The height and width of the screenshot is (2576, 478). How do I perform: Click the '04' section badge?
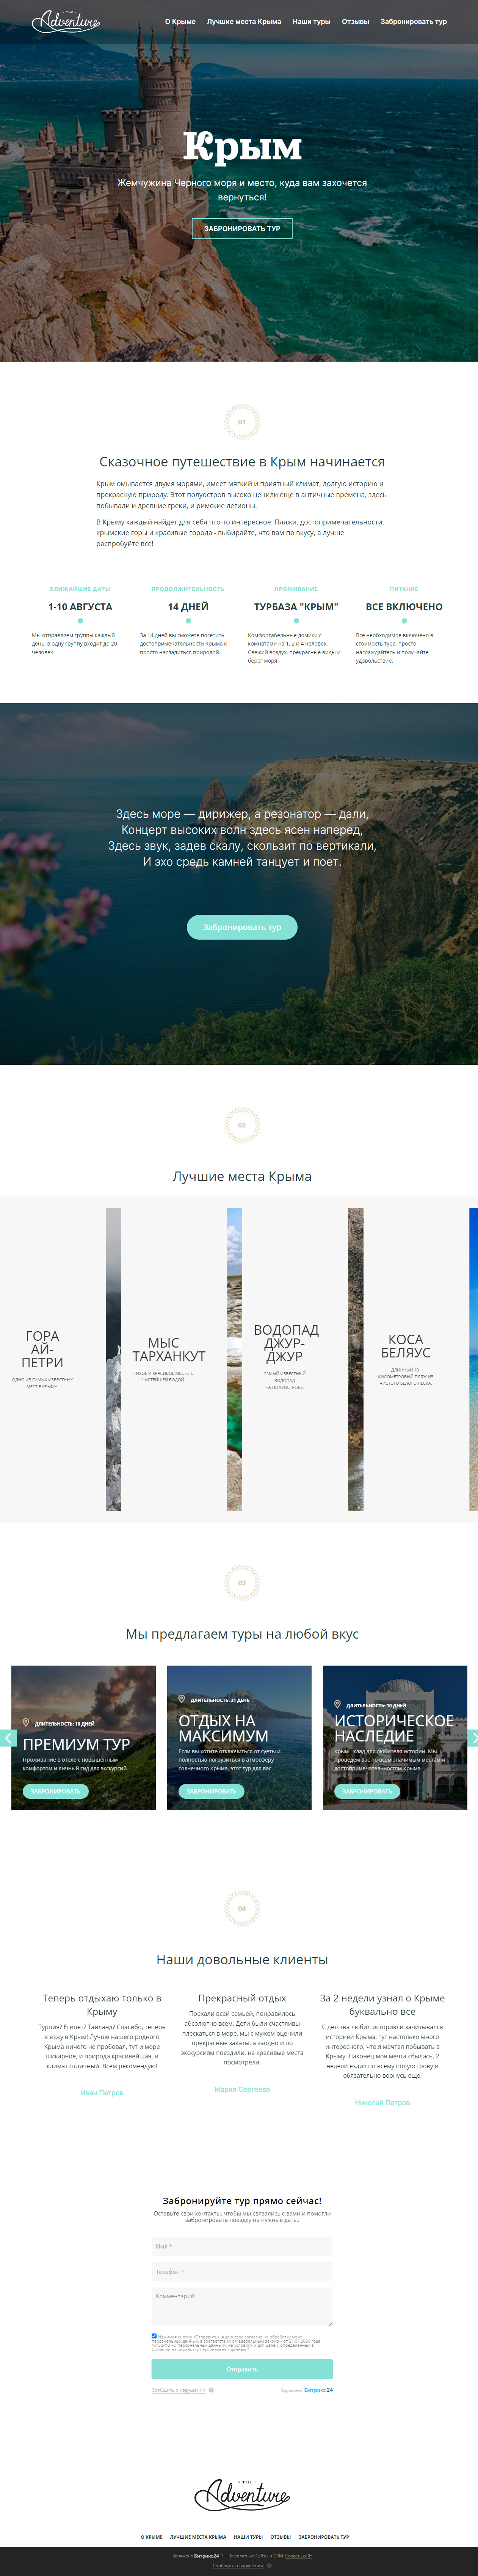(x=241, y=1908)
